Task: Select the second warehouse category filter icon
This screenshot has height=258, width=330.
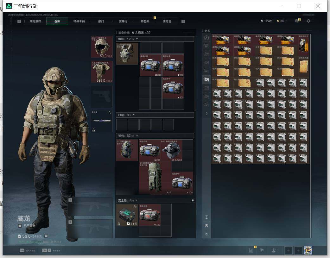Action: 206,46
